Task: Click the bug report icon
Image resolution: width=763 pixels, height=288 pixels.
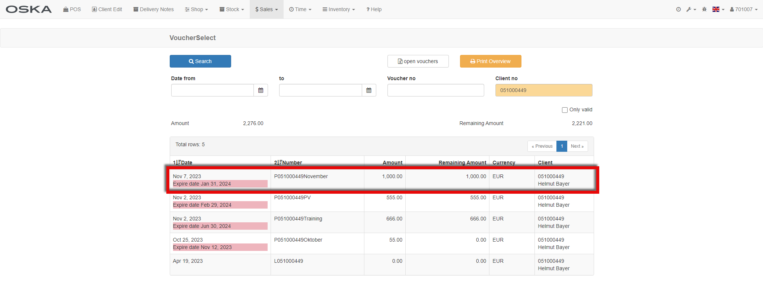Action: (x=704, y=9)
